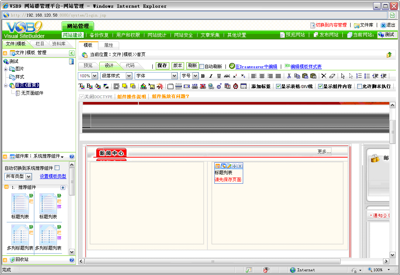Click the editor horizontal scrollbar thumb

pyautogui.click(x=213, y=261)
